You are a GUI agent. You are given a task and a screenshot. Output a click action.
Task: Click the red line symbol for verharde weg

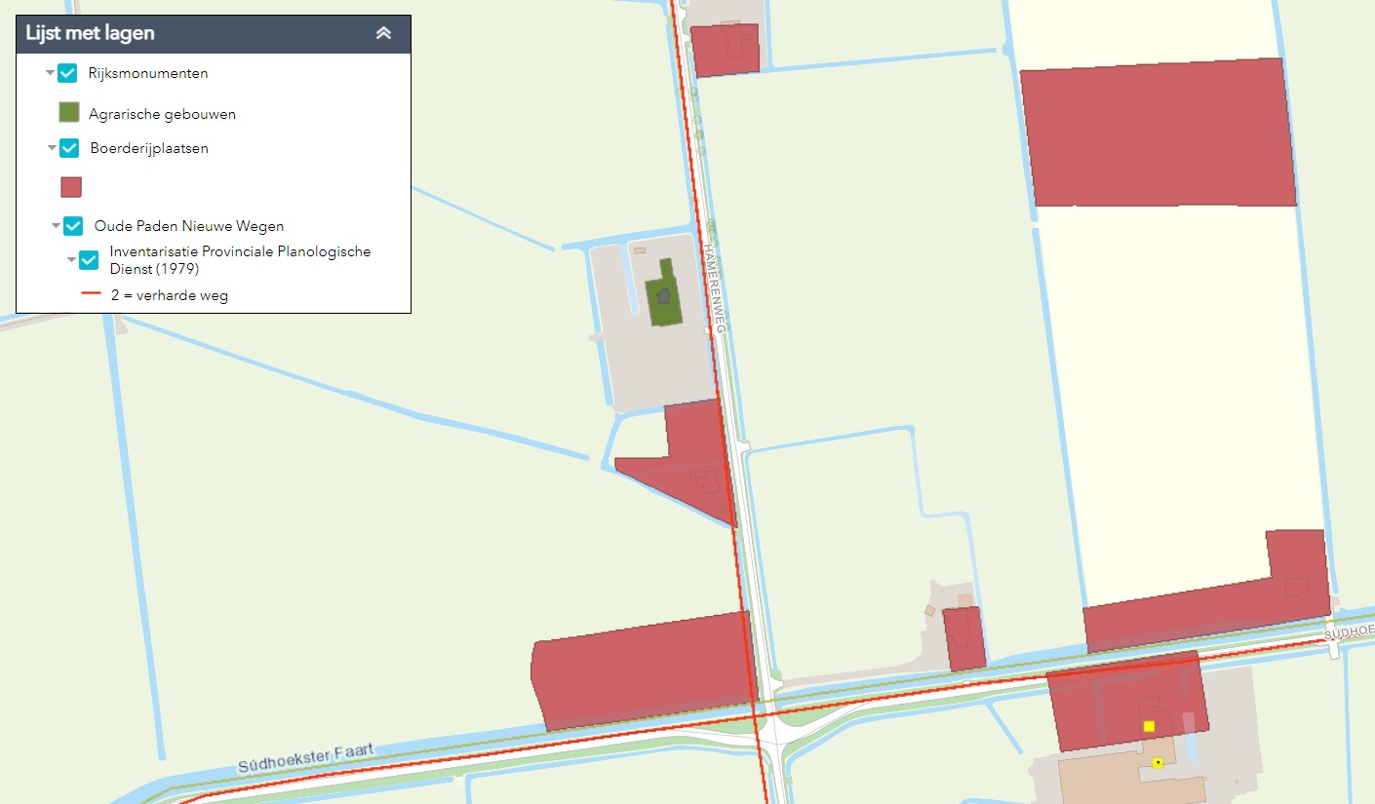tap(91, 294)
